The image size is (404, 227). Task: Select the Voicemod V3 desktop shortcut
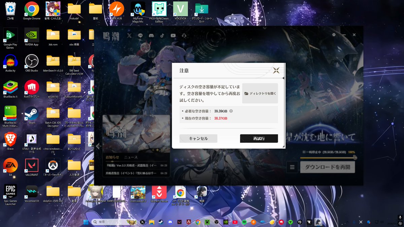click(x=32, y=193)
